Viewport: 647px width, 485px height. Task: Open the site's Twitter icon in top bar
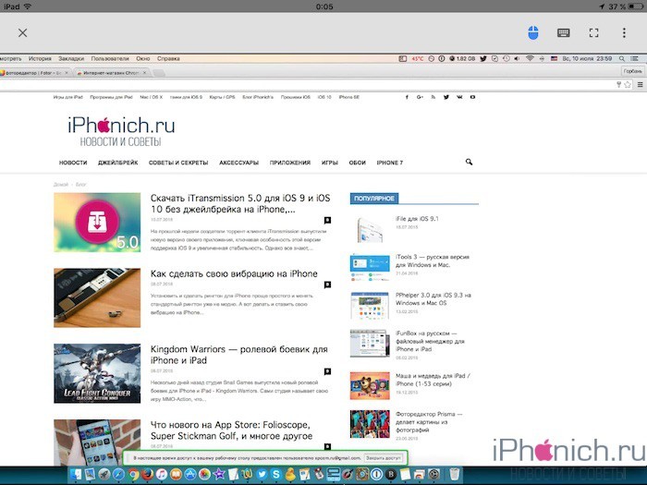coord(446,97)
